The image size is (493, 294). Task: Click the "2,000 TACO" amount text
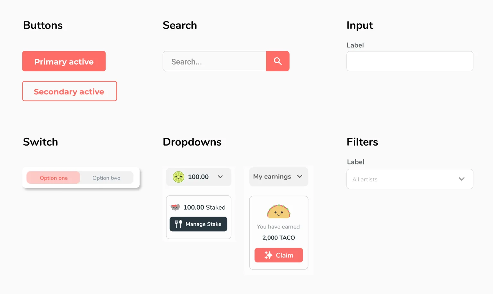pos(279,238)
